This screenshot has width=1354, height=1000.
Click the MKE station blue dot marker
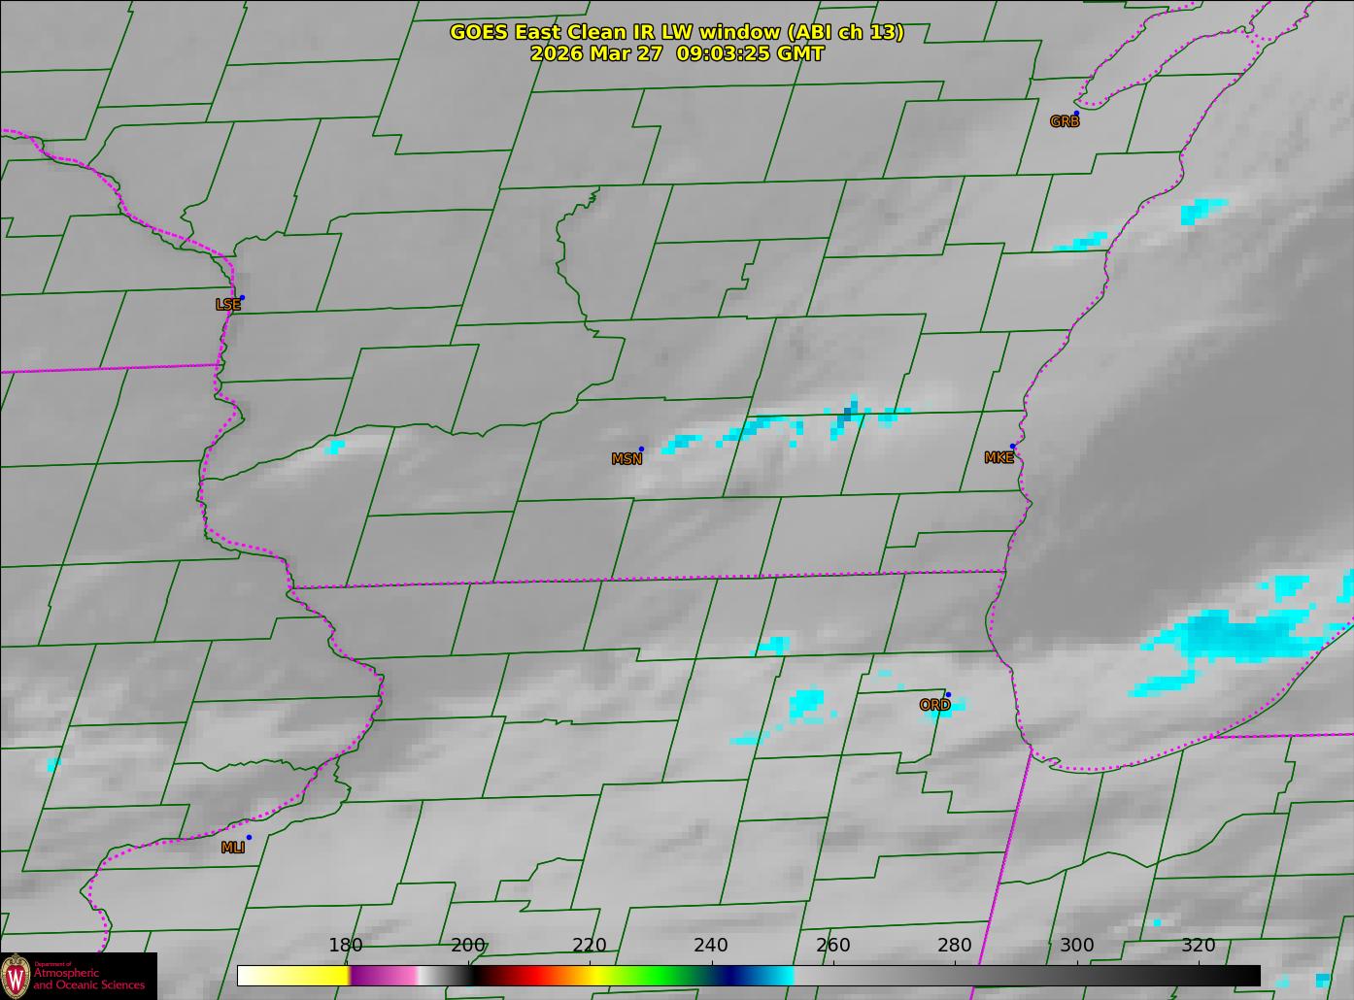point(1012,447)
